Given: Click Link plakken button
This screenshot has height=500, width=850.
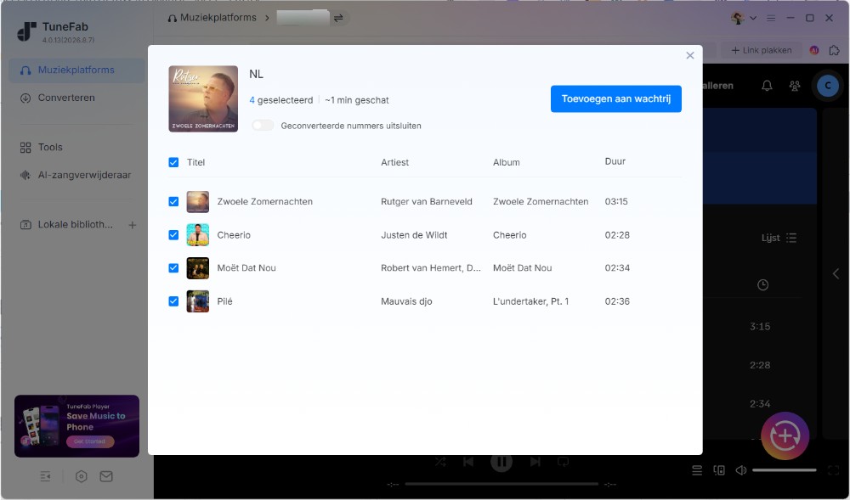Looking at the screenshot, I should point(761,50).
